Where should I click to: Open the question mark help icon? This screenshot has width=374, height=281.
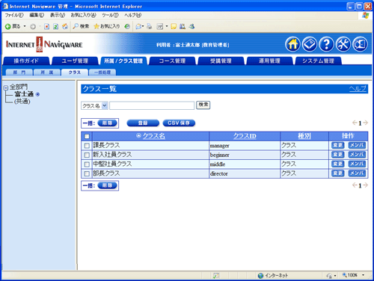(326, 44)
